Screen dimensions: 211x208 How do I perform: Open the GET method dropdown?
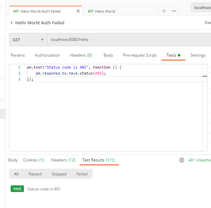(28, 40)
